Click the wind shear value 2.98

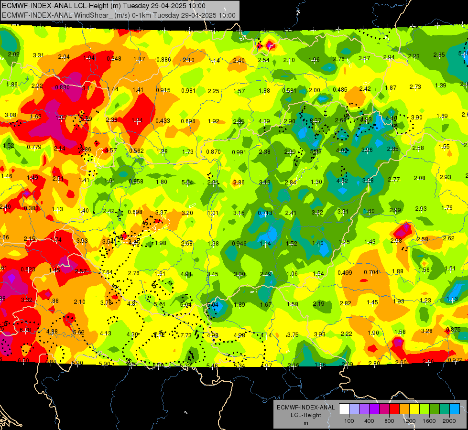396,240
